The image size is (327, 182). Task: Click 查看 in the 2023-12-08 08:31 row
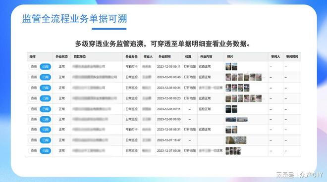[34, 130]
